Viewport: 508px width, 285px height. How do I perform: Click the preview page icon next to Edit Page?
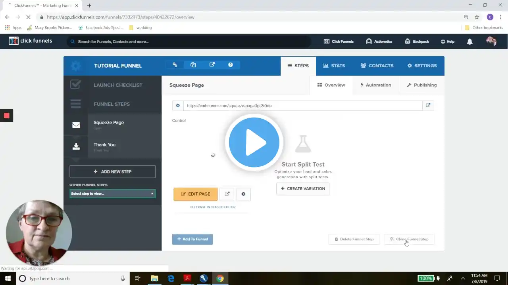tap(227, 194)
